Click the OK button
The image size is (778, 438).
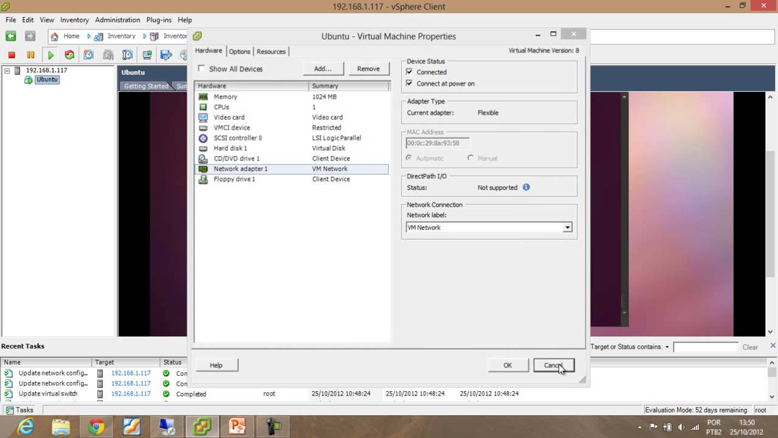(508, 365)
